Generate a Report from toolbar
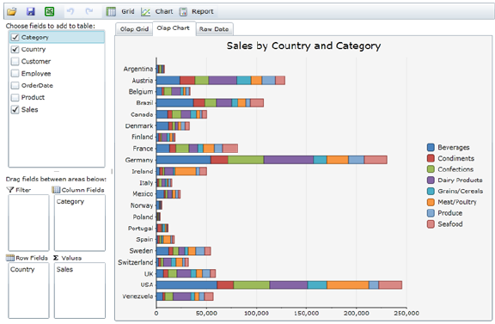The image size is (495, 324). click(196, 12)
